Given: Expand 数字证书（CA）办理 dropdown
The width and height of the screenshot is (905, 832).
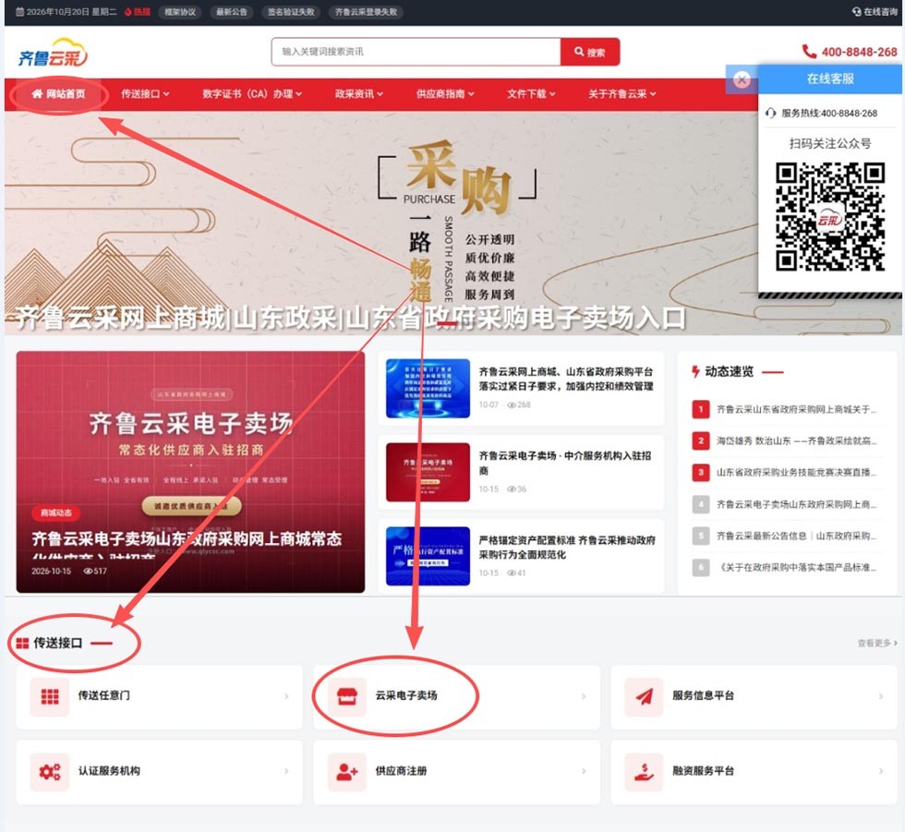Looking at the screenshot, I should 252,94.
